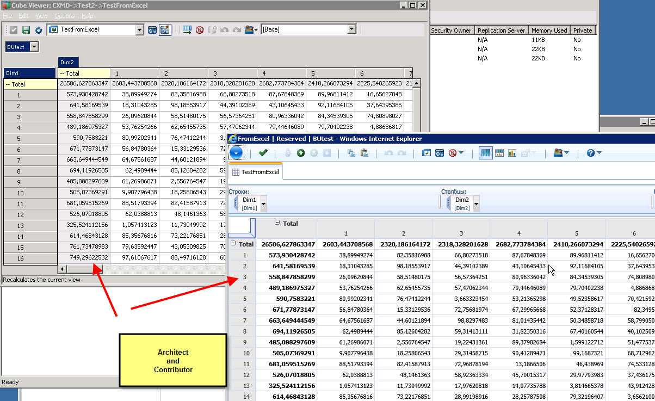Click the grid with green arrow export icon
Image resolution: width=655 pixels, height=401 pixels.
point(187,29)
